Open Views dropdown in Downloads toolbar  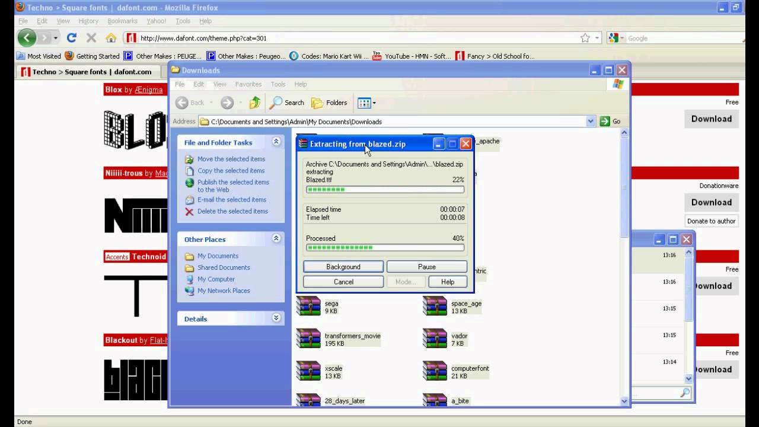pyautogui.click(x=366, y=103)
